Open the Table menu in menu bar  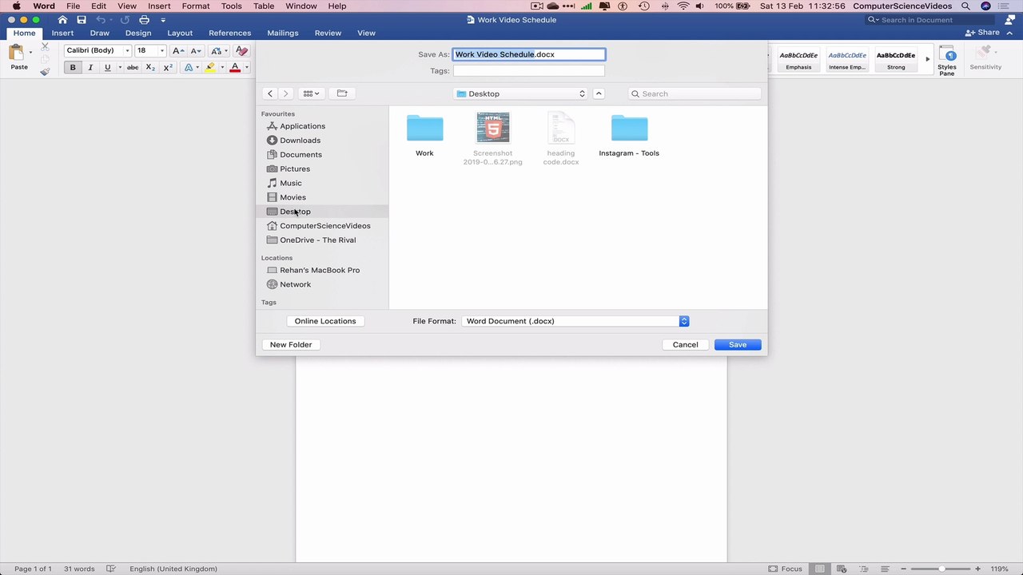(x=264, y=6)
